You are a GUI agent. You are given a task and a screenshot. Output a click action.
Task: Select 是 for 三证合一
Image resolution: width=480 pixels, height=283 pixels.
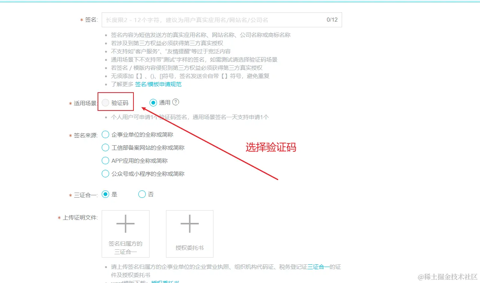(x=105, y=194)
